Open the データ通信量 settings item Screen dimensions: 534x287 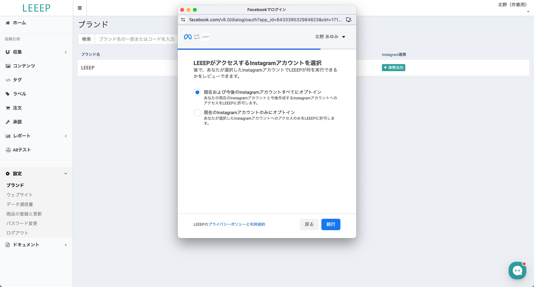(20, 204)
